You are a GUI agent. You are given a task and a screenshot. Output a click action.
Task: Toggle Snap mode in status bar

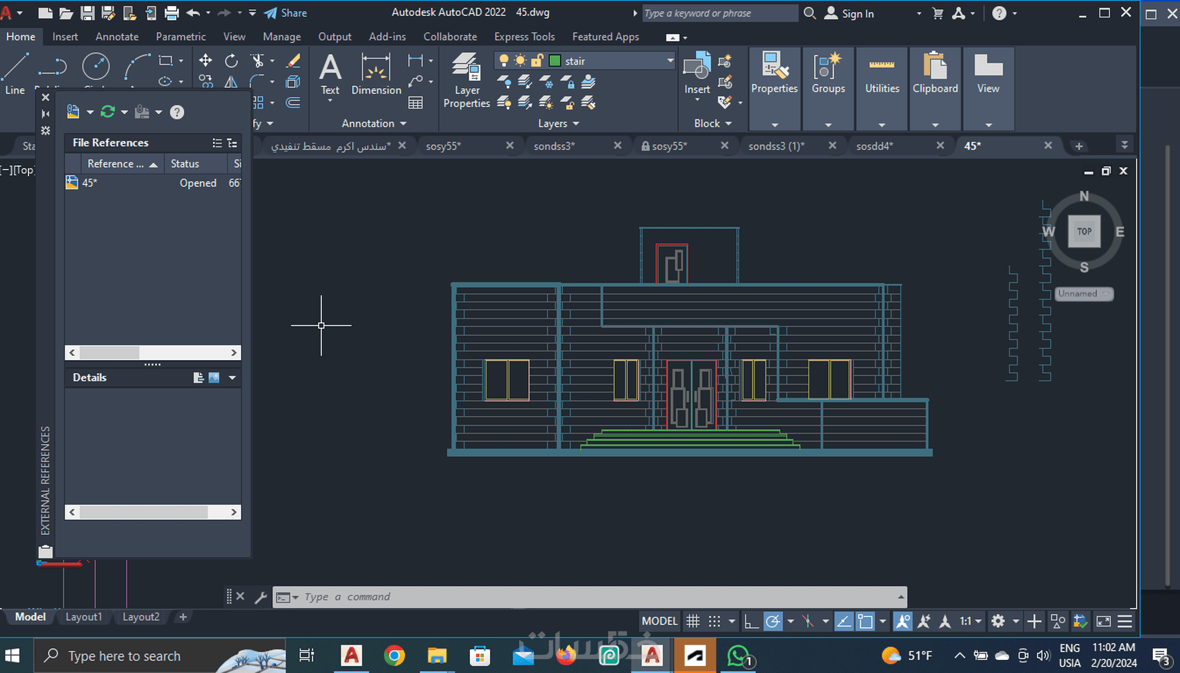point(714,621)
